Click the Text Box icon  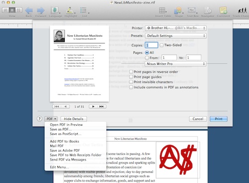192,10
